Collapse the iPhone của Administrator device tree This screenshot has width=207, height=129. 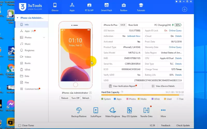click(17, 18)
